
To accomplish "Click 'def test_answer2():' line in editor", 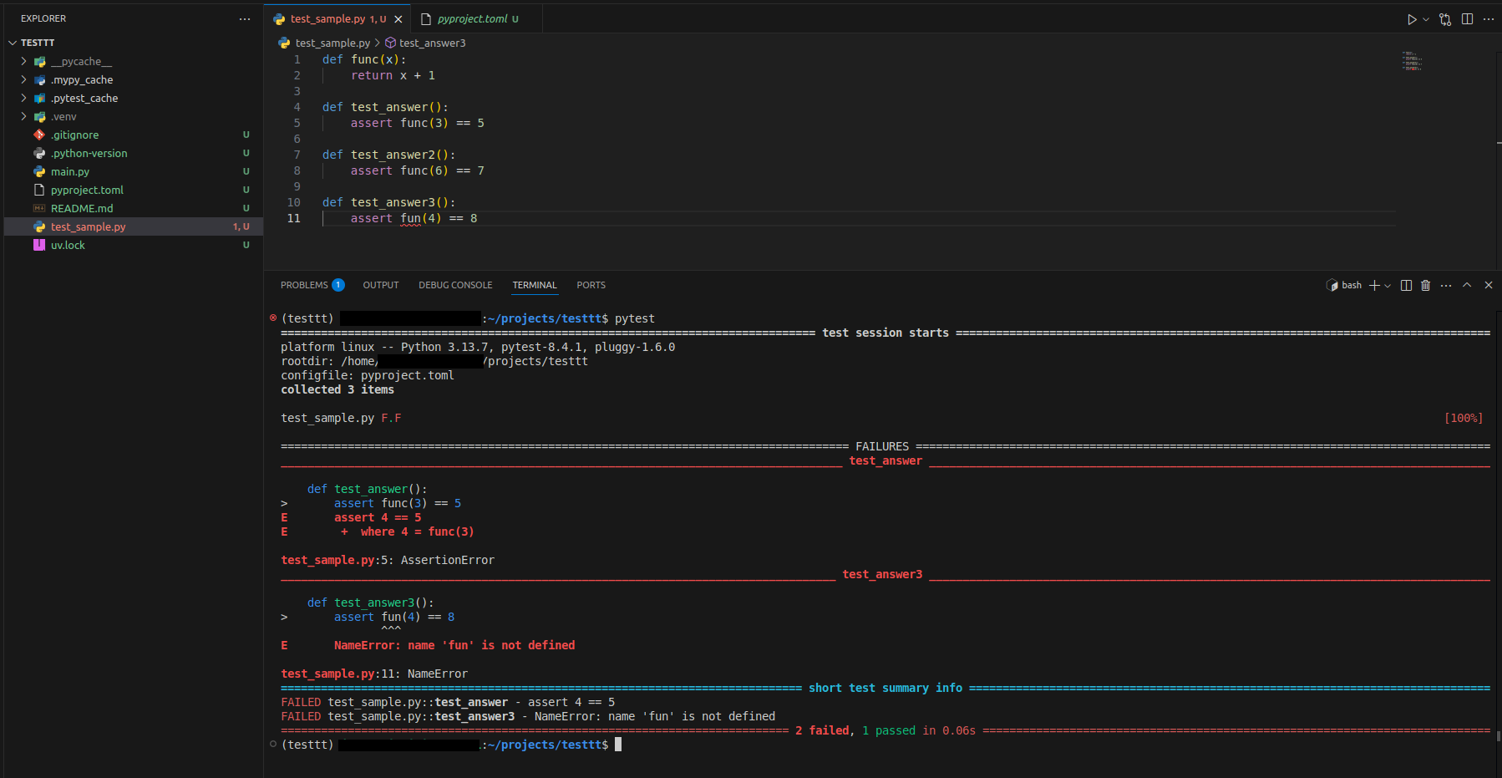I will (389, 155).
